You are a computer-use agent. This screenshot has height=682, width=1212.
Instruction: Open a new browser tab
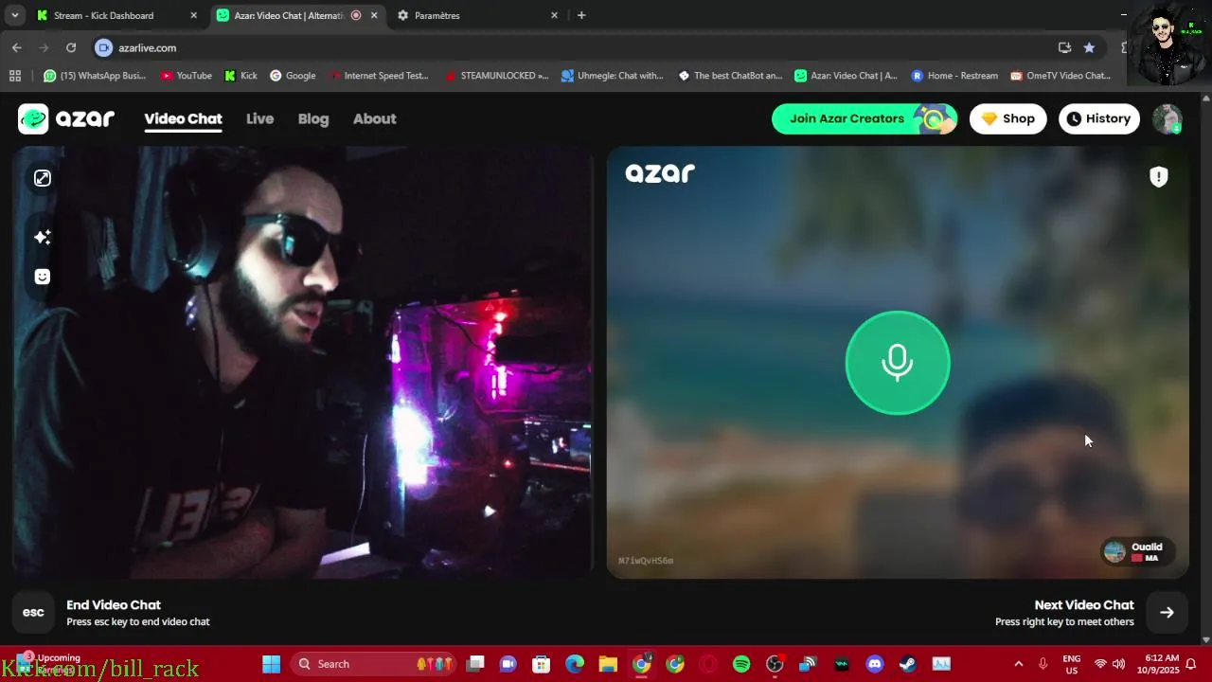(x=581, y=15)
